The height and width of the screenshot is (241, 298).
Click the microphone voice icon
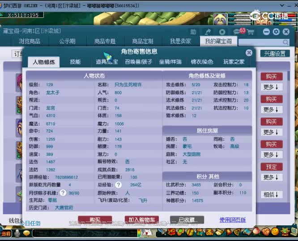[x=17, y=233]
